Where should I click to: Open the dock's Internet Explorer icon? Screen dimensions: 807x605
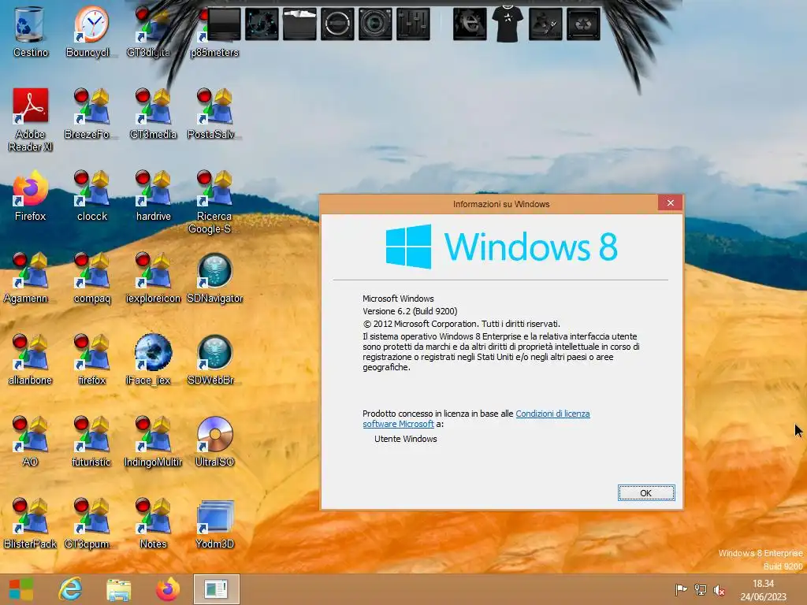pos(470,24)
